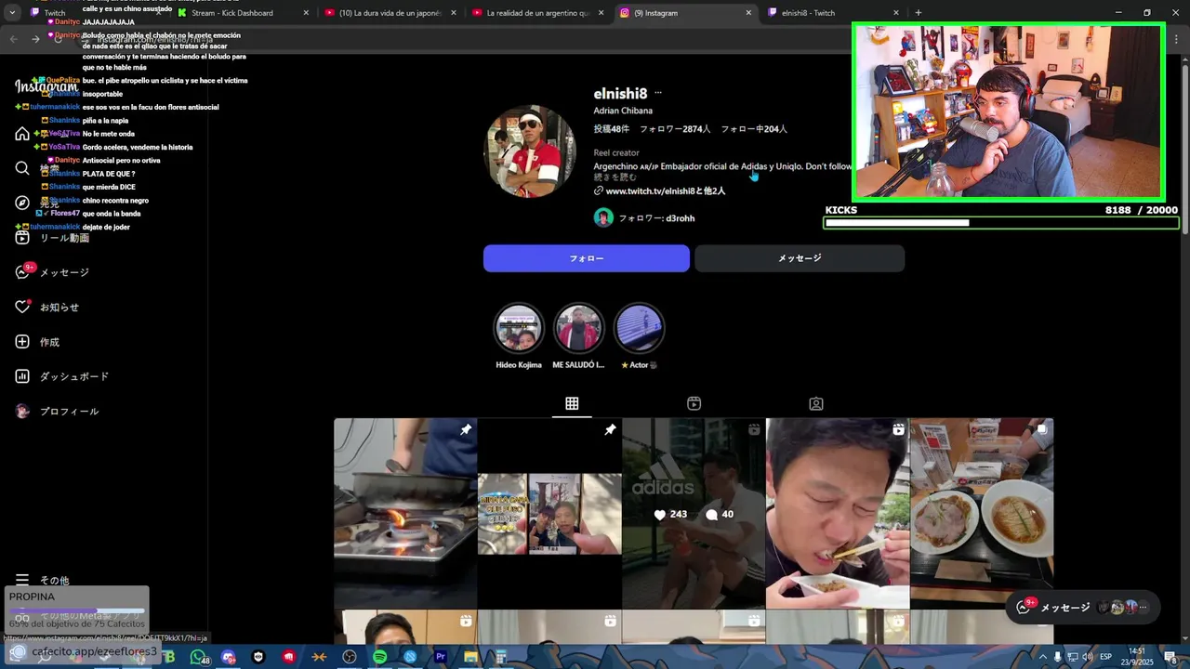Select the tagged photos tab icon

click(815, 403)
